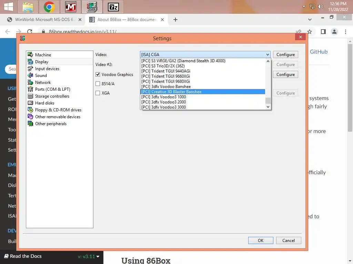Cancel the Settings dialog
The width and height of the screenshot is (353, 264).
coord(289,240)
